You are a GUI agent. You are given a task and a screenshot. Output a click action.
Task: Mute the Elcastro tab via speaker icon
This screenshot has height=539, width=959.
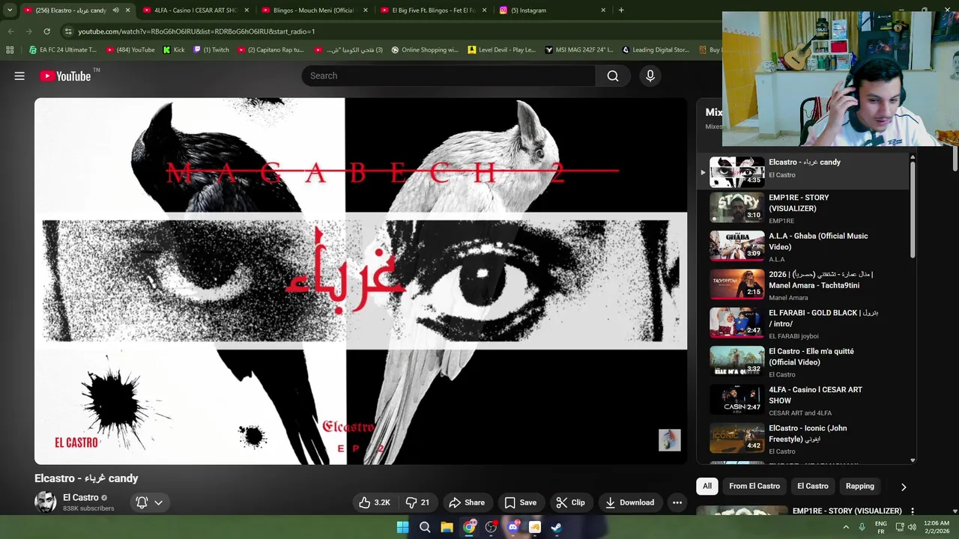point(115,10)
